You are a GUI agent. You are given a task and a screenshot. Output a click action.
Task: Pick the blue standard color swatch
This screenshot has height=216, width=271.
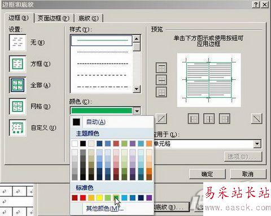coord(133,197)
